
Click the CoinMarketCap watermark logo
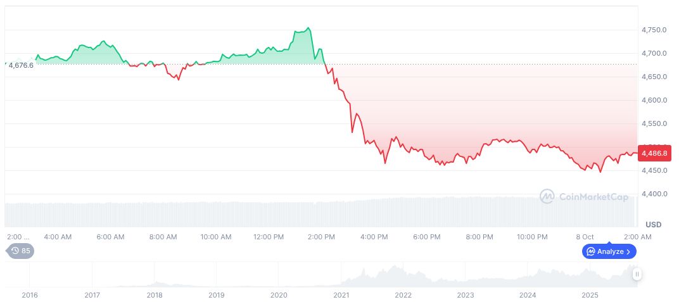[583, 197]
